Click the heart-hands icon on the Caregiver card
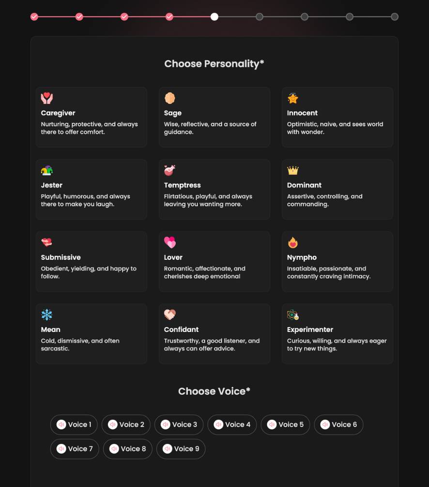 pos(46,98)
